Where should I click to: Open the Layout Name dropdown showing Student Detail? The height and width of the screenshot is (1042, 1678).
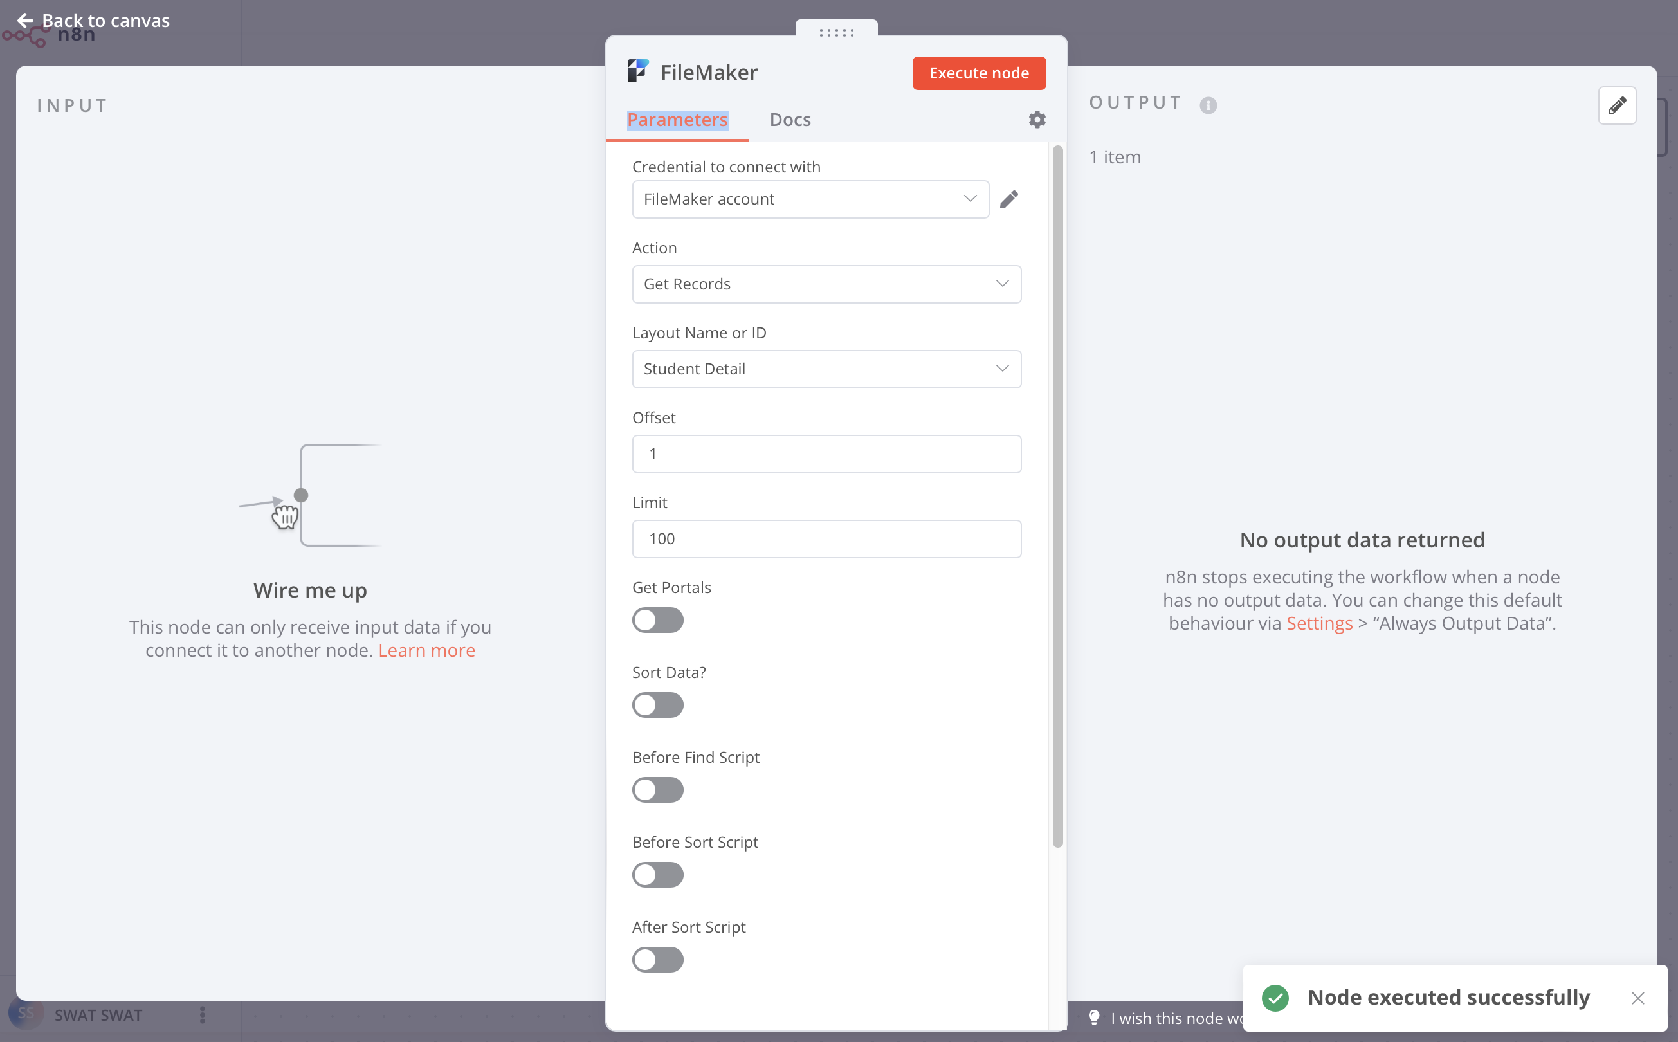[x=826, y=369]
